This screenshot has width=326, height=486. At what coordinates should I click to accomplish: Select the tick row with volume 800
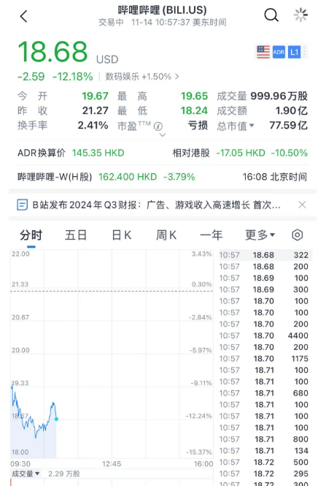[x=265, y=439]
